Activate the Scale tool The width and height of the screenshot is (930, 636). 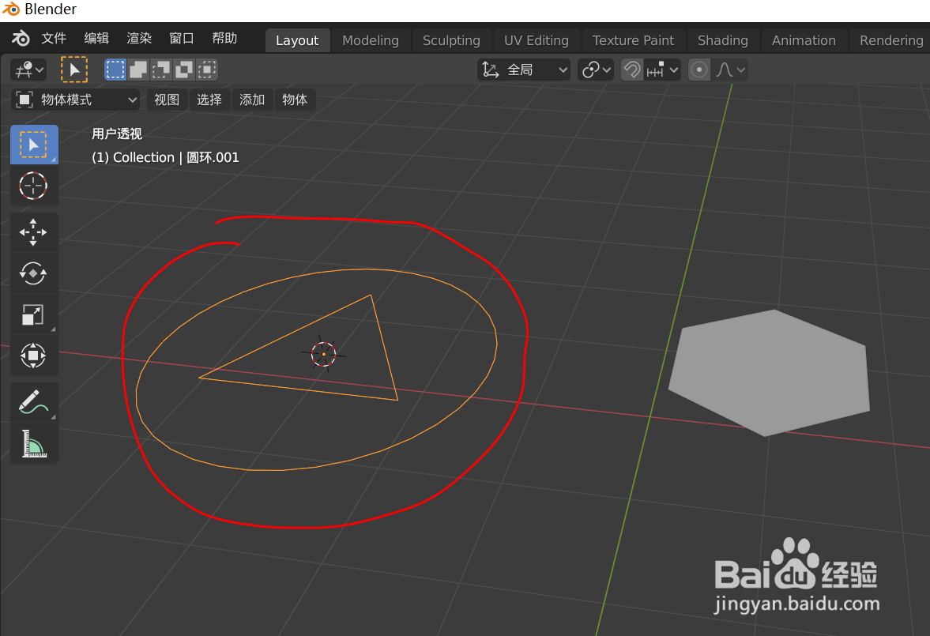pos(34,314)
